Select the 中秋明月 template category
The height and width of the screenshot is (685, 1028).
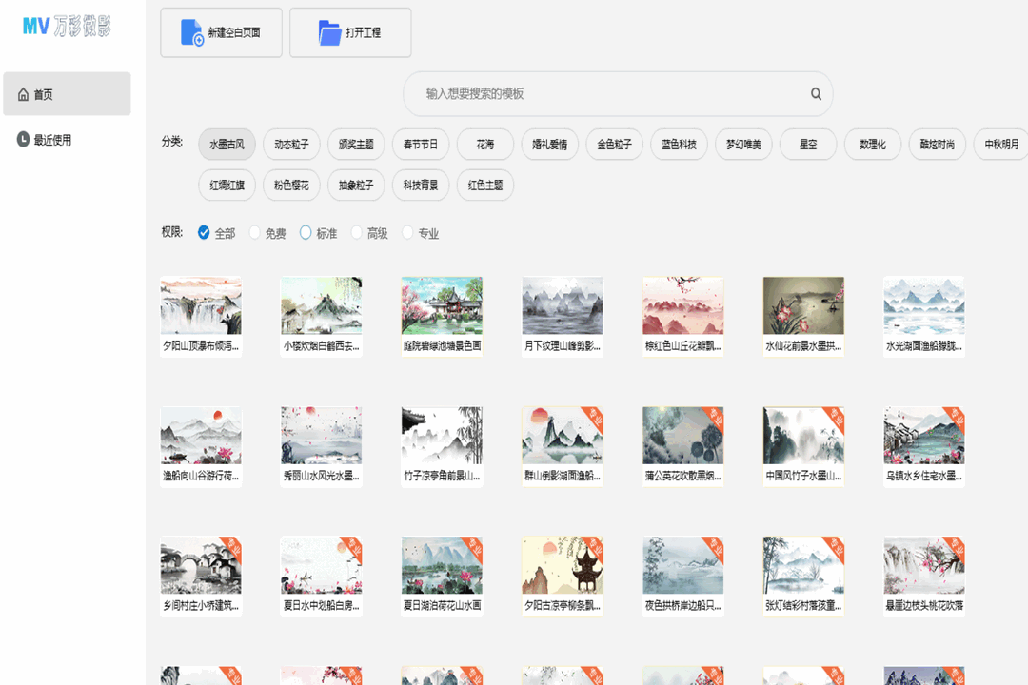coord(1000,145)
